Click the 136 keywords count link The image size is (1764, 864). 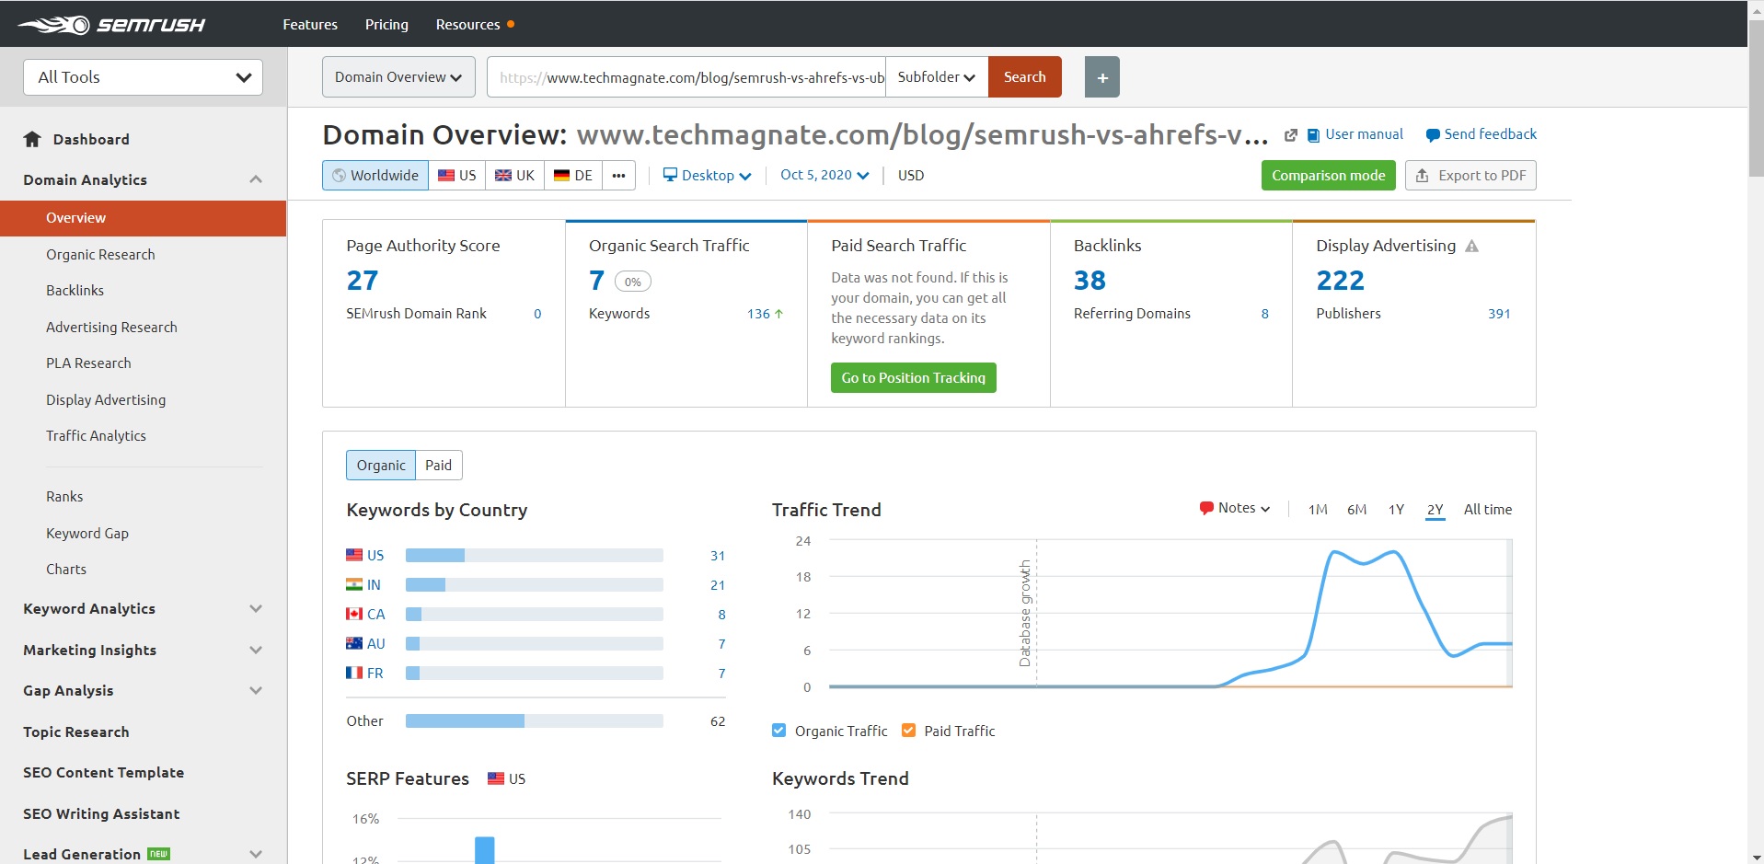758,314
